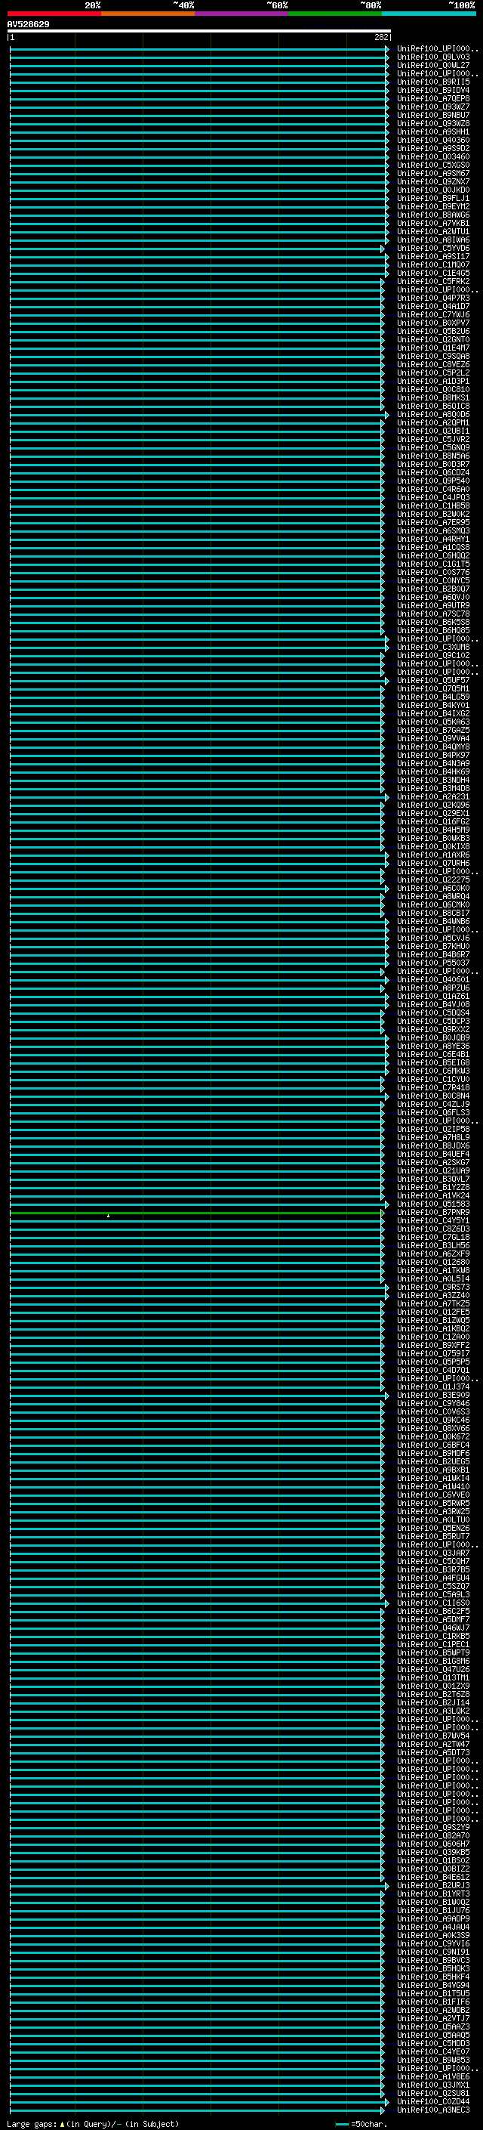Select the query label AV528629

tap(28, 25)
